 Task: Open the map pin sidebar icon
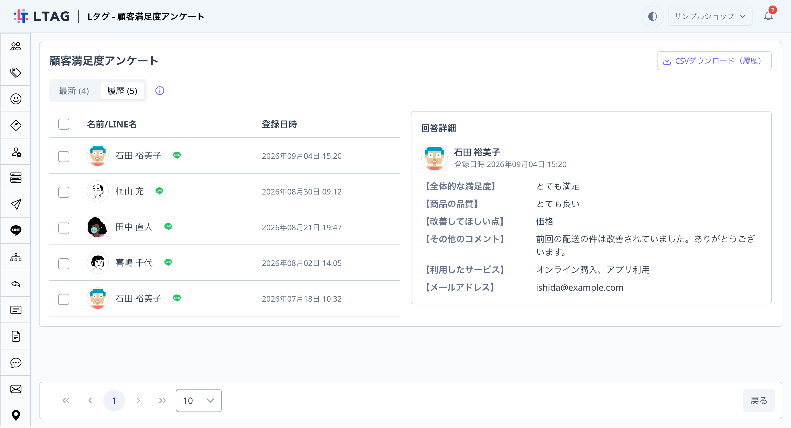(16, 415)
